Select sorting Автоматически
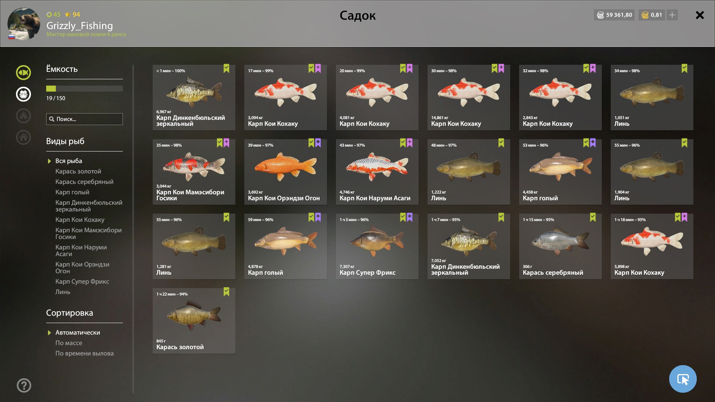715x402 pixels. pyautogui.click(x=77, y=332)
